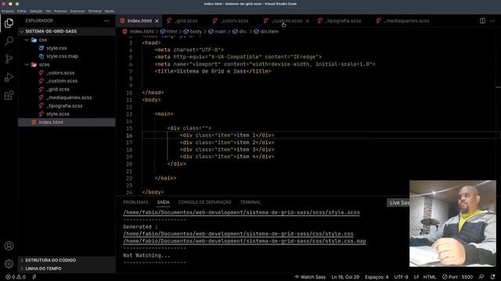
Task: Click the feedback icon in status bar
Action: (481, 277)
